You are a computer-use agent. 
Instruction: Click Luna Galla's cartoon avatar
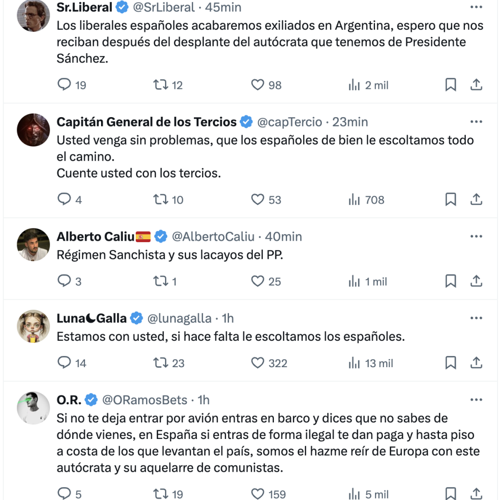tap(34, 326)
